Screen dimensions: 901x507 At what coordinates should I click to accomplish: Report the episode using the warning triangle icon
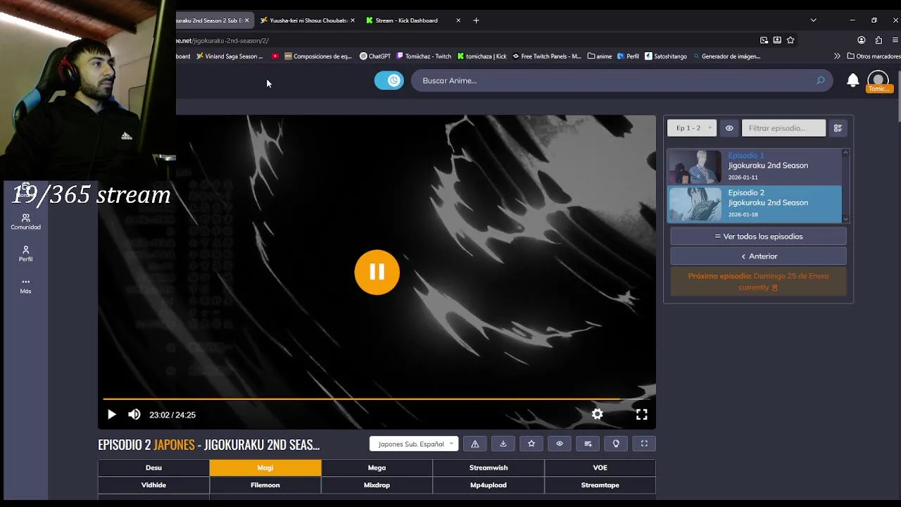(x=475, y=444)
